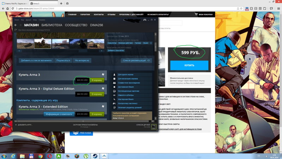Click Добавить в список желаемого button

[x=36, y=60]
